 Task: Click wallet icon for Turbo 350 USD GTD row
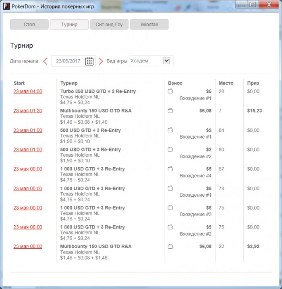click(170, 91)
